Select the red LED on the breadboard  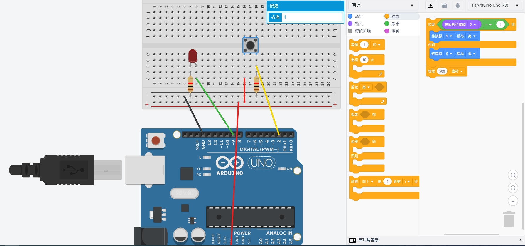tap(193, 56)
